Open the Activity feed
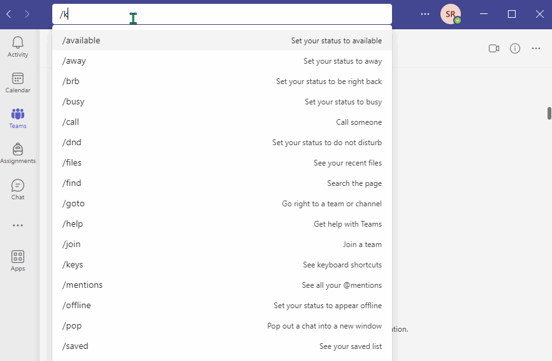 point(18,47)
